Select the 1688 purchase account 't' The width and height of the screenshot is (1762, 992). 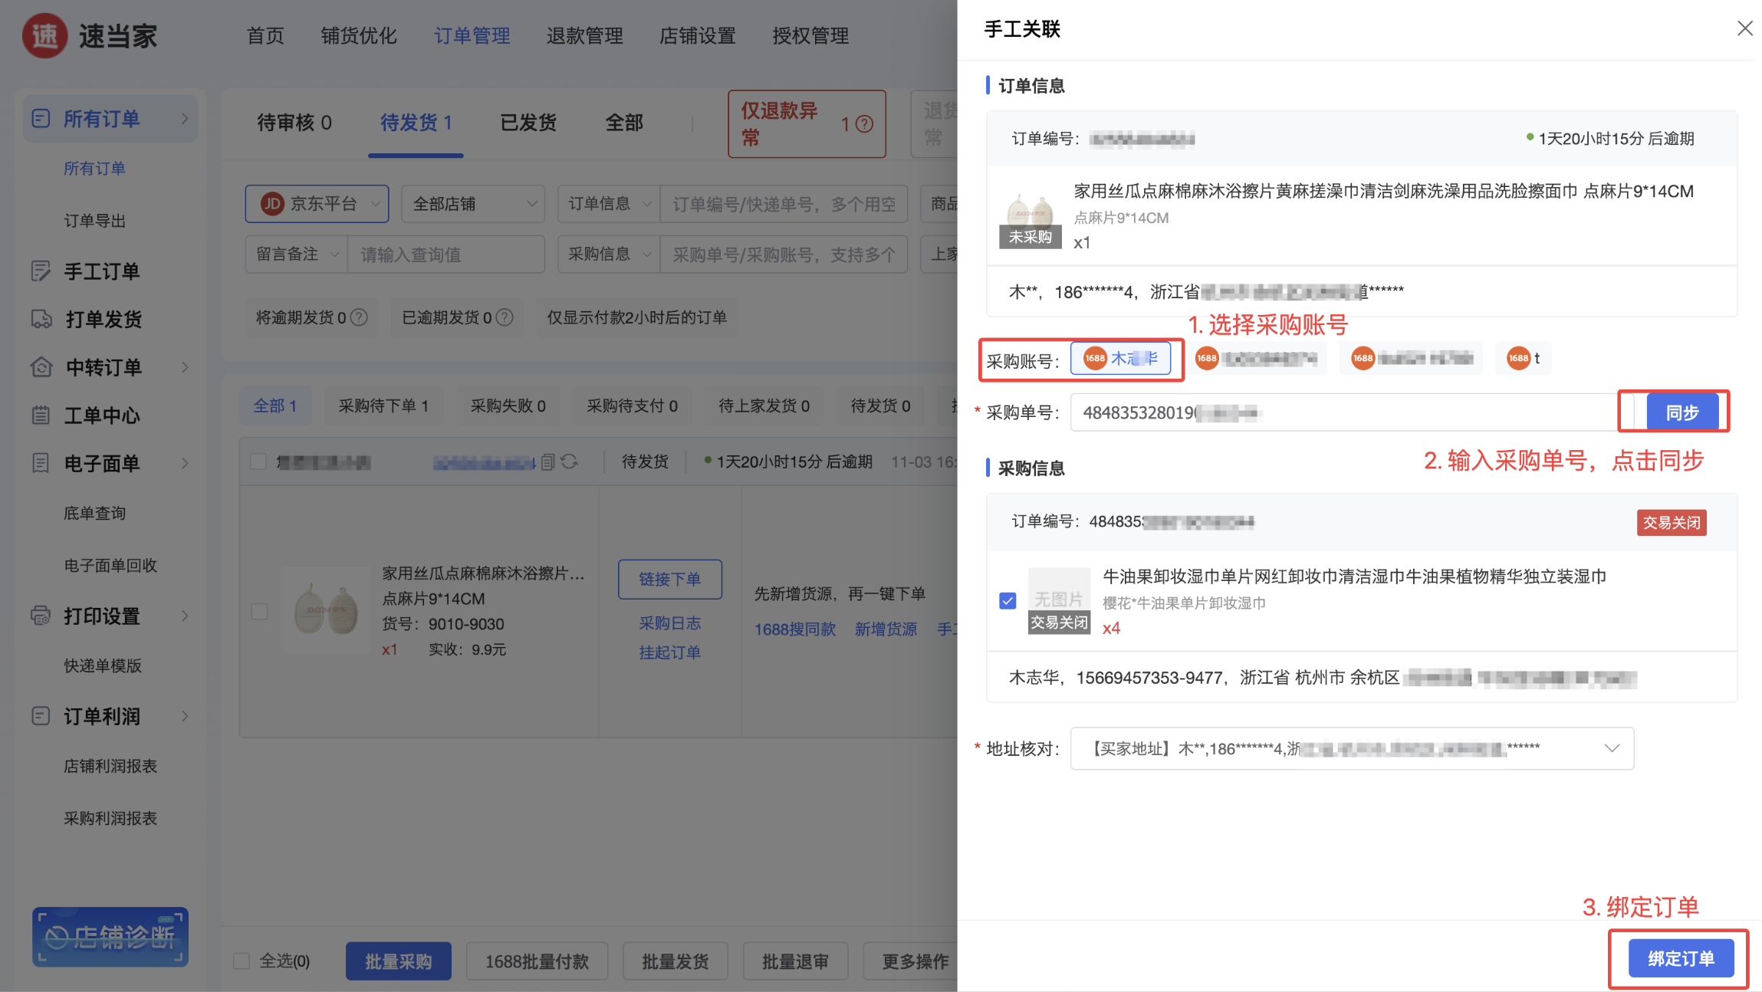(1523, 358)
